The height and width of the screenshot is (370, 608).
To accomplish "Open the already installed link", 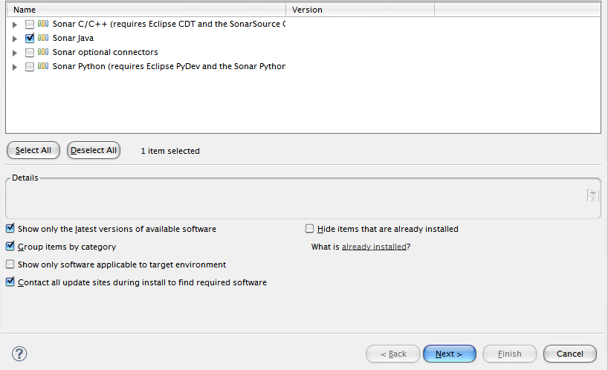I will click(x=374, y=247).
